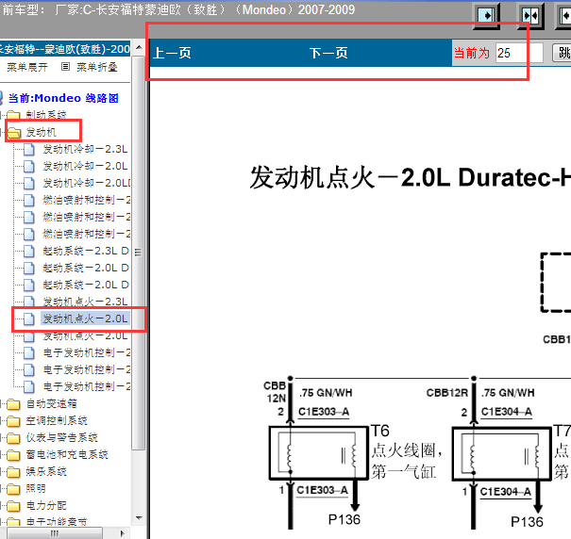Click page icon of second 电子发动机控制
This screenshot has width=571, height=539.
pos(28,370)
